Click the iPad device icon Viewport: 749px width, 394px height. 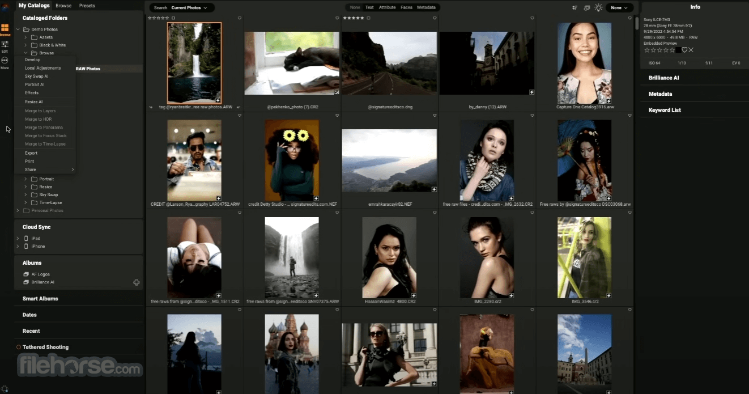point(25,238)
